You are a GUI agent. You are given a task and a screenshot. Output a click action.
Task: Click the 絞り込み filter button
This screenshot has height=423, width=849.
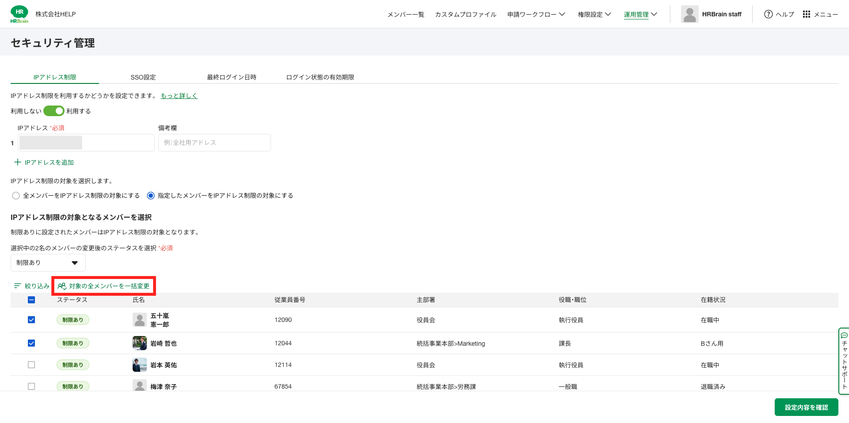coord(32,286)
